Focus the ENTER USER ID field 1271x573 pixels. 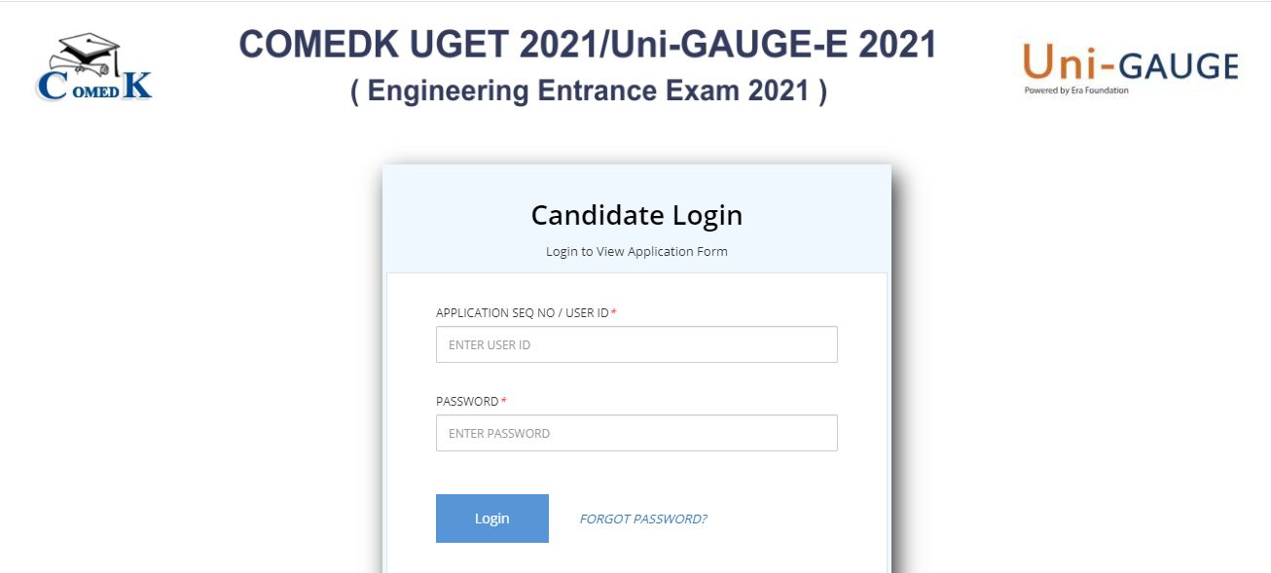pyautogui.click(x=636, y=344)
